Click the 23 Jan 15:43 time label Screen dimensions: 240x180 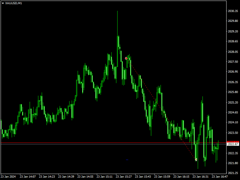(x=143, y=177)
